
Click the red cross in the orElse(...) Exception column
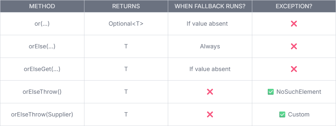(x=294, y=46)
